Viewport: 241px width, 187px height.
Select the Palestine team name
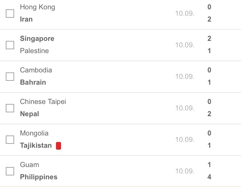coord(34,51)
